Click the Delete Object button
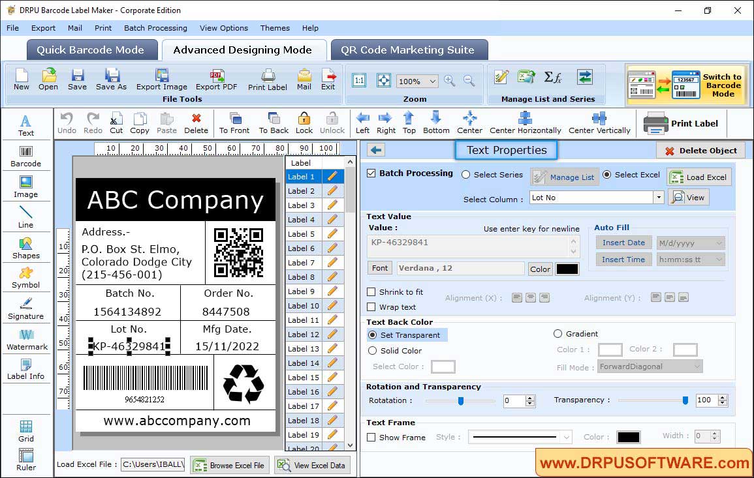754x478 pixels. 700,151
